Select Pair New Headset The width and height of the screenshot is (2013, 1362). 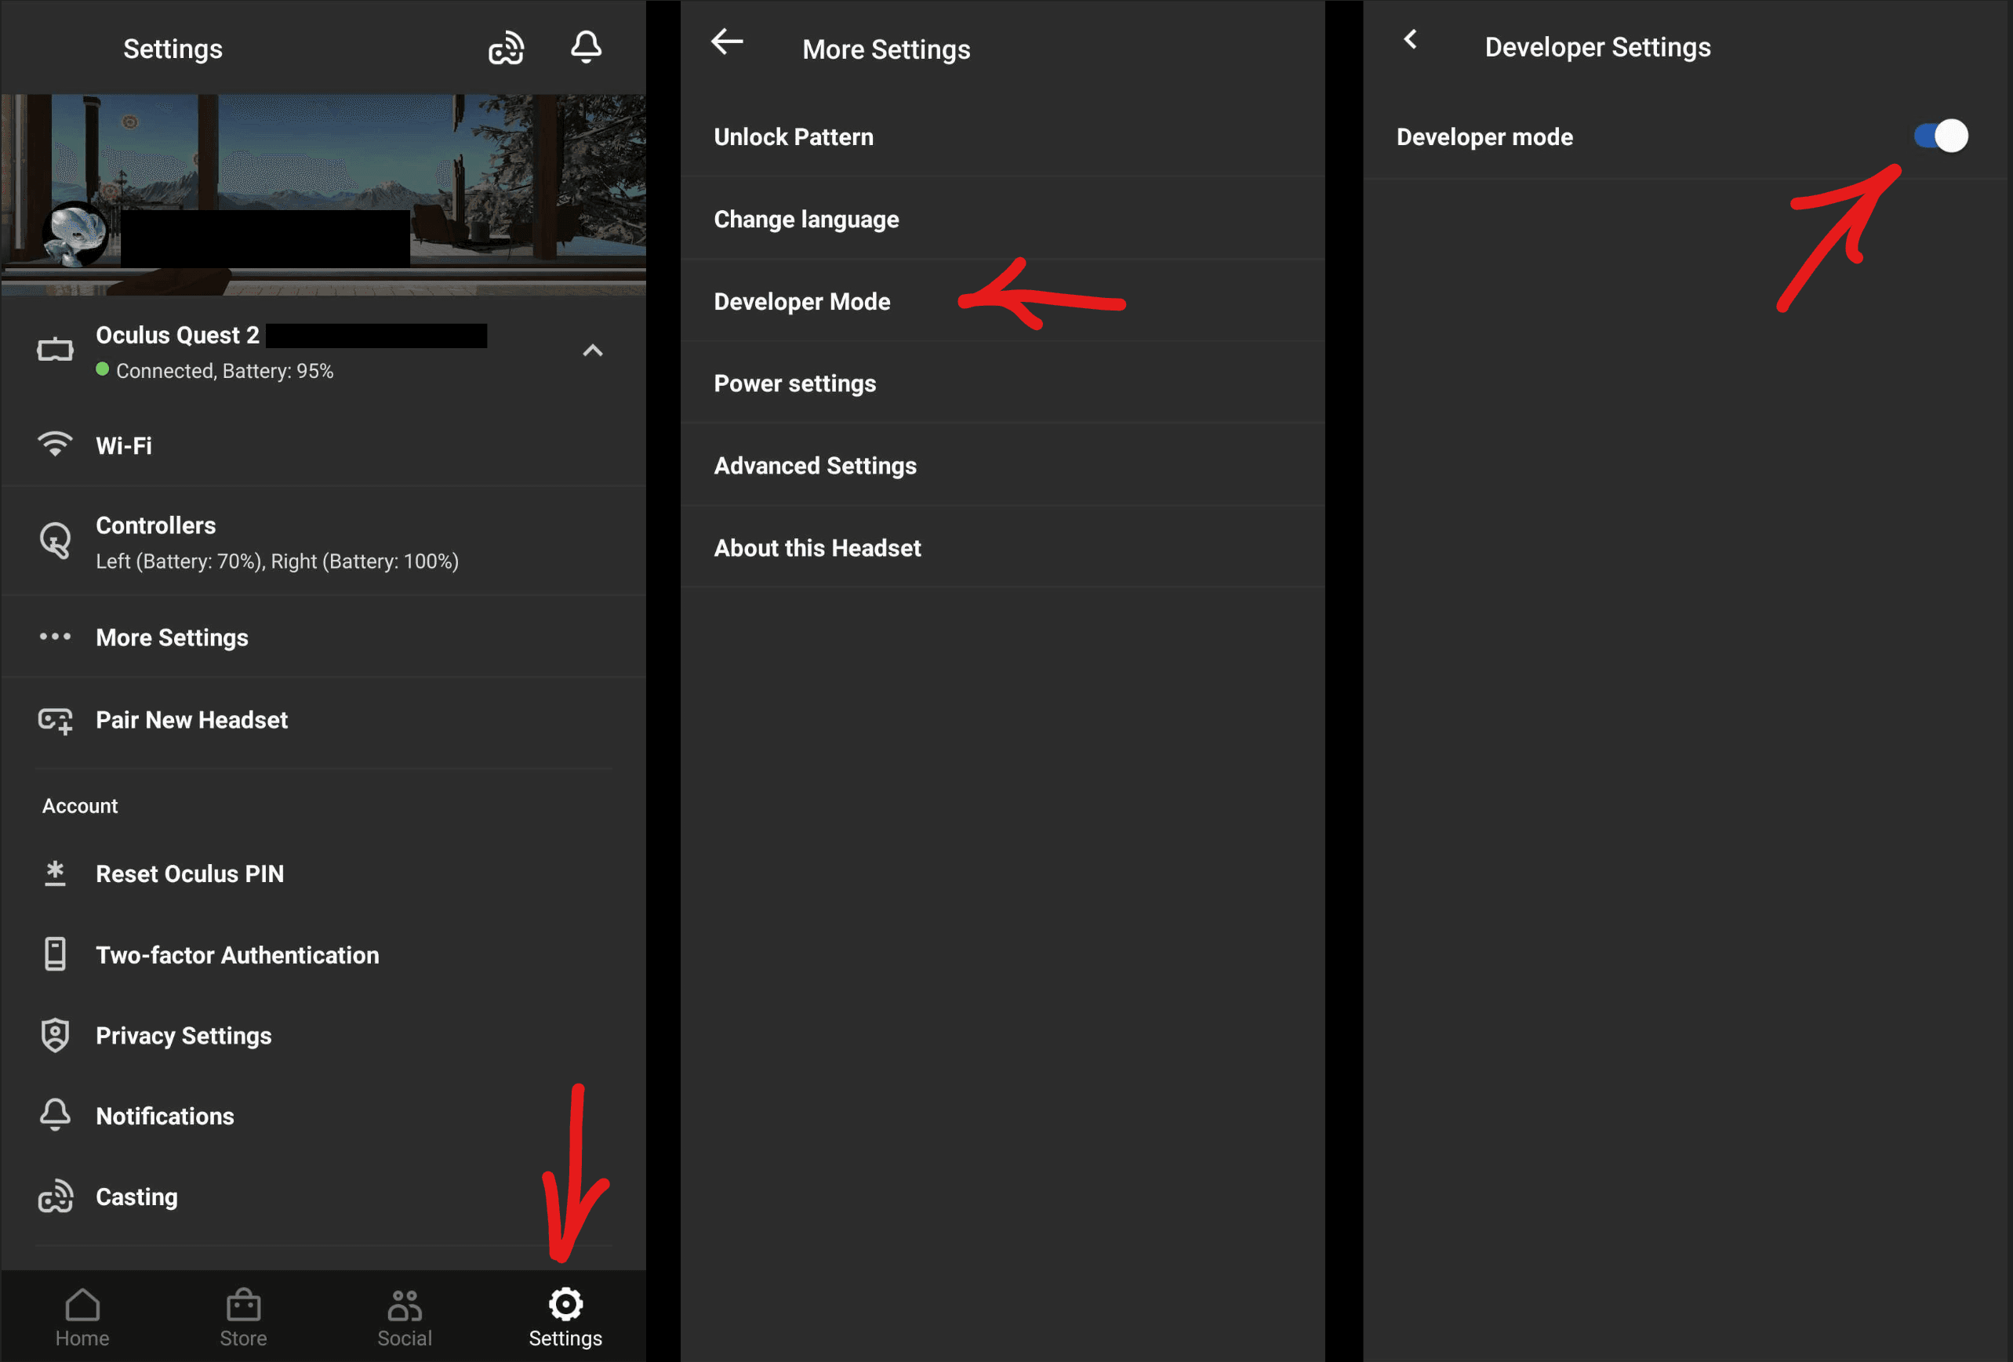click(323, 721)
